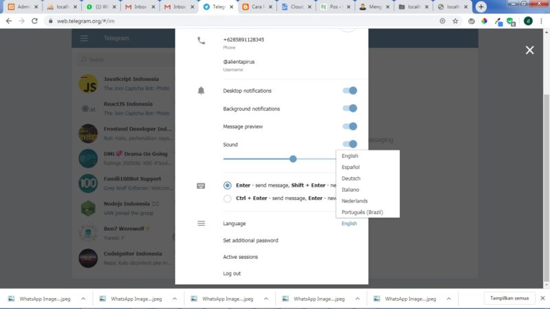
Task: Click Tampilkan semua downloads button
Action: click(509, 298)
